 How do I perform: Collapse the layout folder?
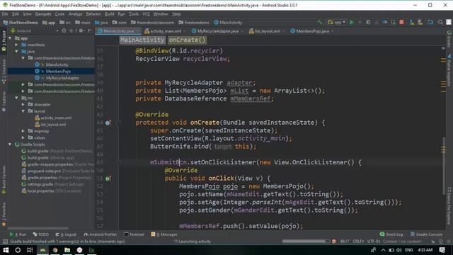coord(23,111)
